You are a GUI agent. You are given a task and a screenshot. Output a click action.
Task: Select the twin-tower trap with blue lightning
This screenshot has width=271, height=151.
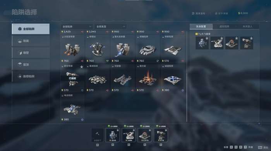pyautogui.click(x=123, y=49)
